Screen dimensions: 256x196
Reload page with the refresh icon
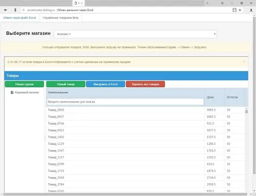pos(24,10)
